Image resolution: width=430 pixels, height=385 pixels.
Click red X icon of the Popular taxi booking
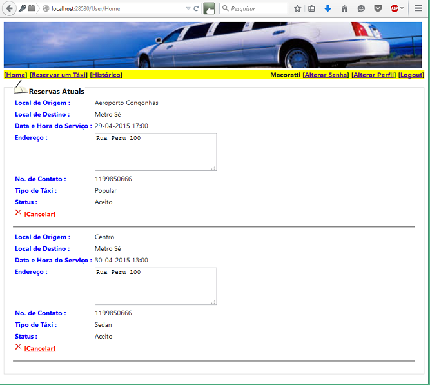(x=18, y=212)
